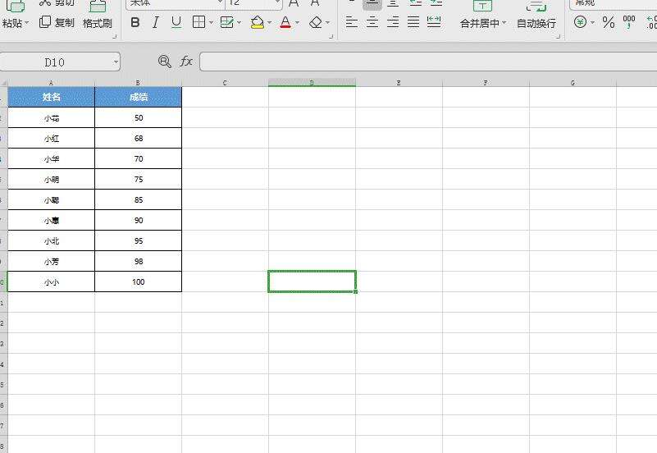
Task: Apply the red font color
Action: pos(285,22)
